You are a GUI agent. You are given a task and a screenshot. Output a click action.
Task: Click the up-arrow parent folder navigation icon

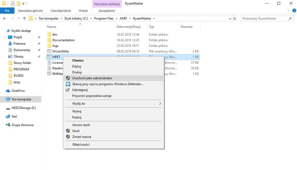click(x=24, y=18)
